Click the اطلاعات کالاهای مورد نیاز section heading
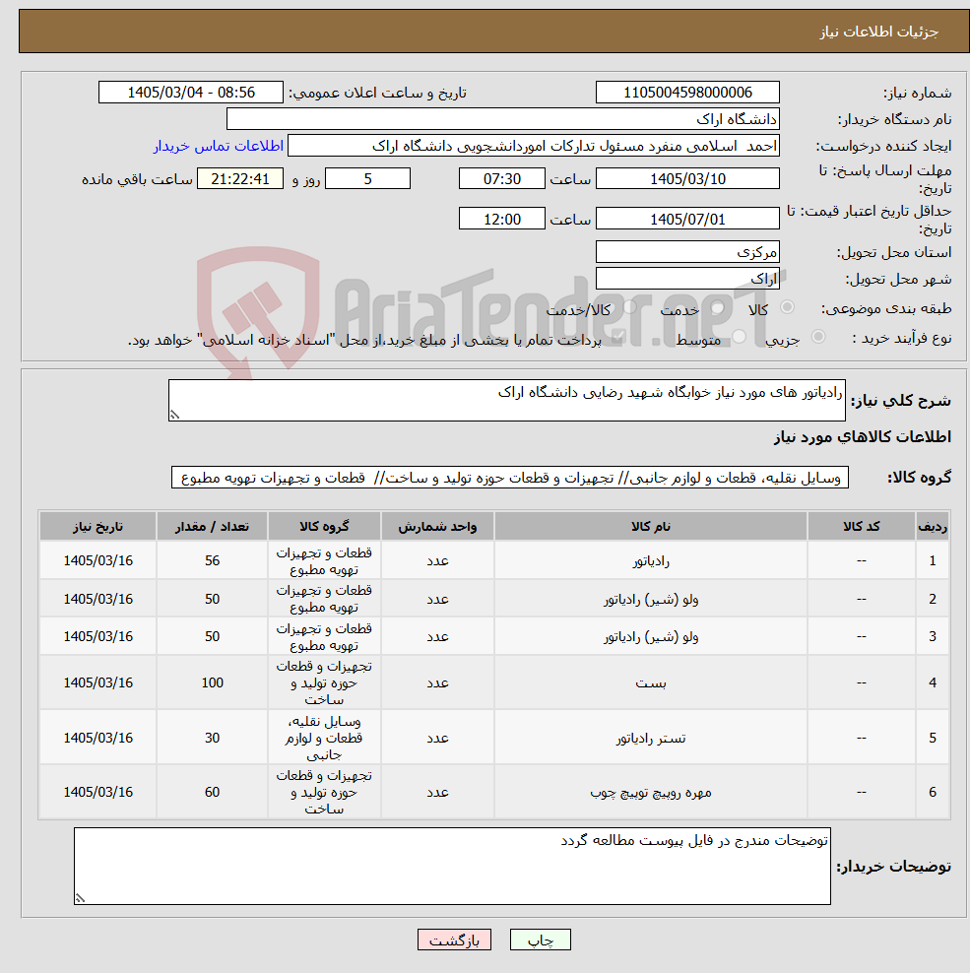The height and width of the screenshot is (973, 970). (x=862, y=437)
